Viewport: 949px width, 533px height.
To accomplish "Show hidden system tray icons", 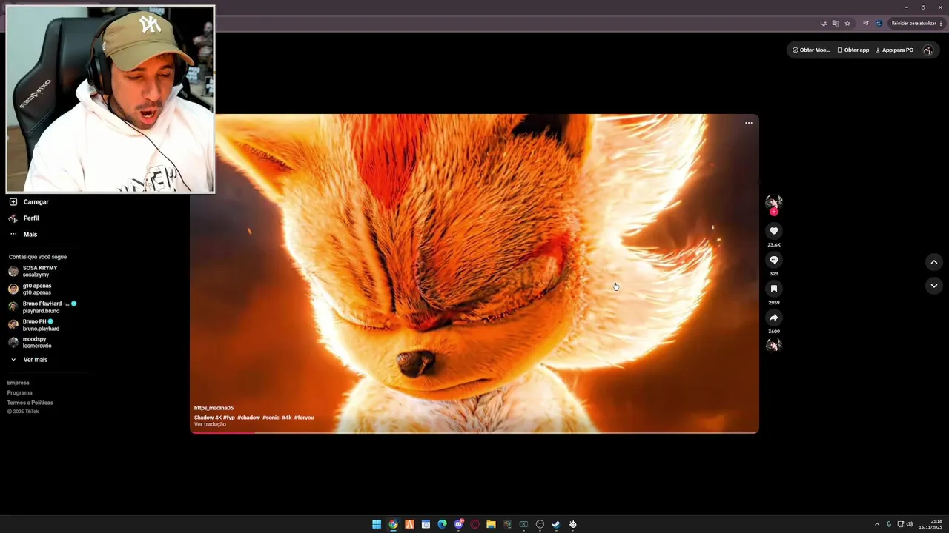I will click(x=877, y=524).
